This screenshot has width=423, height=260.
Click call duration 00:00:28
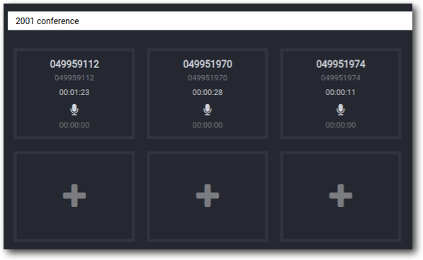pyautogui.click(x=208, y=92)
